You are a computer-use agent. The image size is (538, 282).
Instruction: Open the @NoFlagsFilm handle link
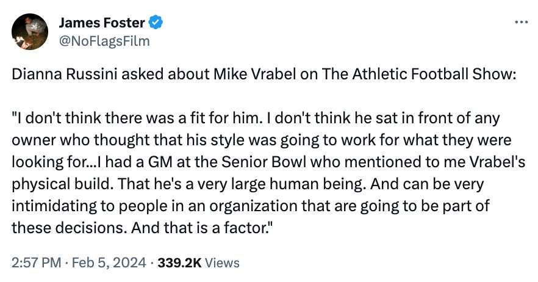(x=104, y=41)
